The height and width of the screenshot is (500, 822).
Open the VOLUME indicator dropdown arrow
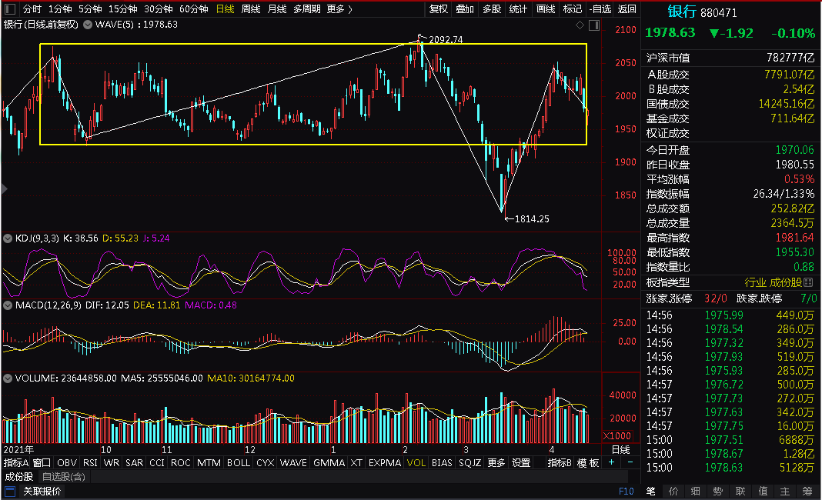pos(8,378)
